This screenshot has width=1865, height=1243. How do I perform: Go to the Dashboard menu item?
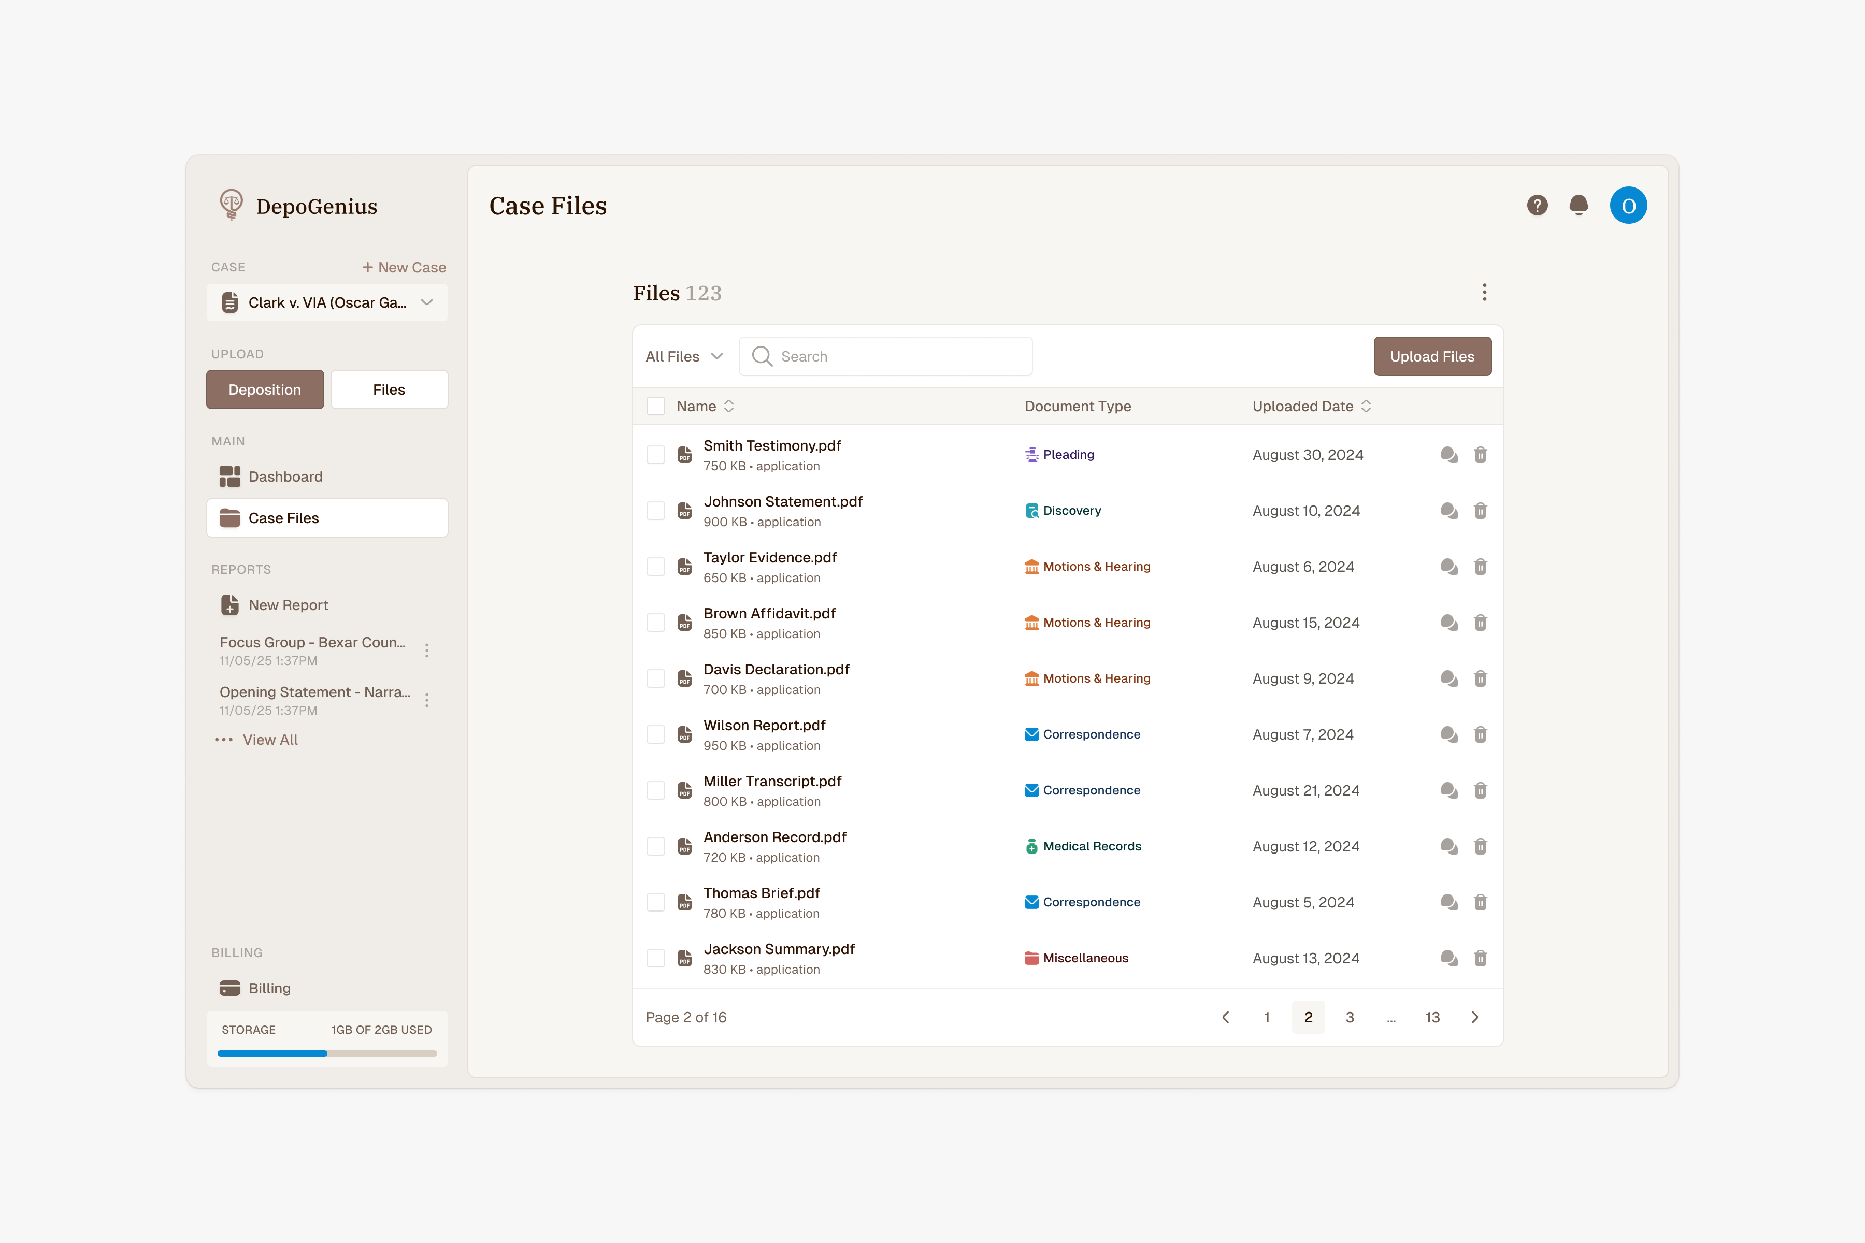coord(285,476)
